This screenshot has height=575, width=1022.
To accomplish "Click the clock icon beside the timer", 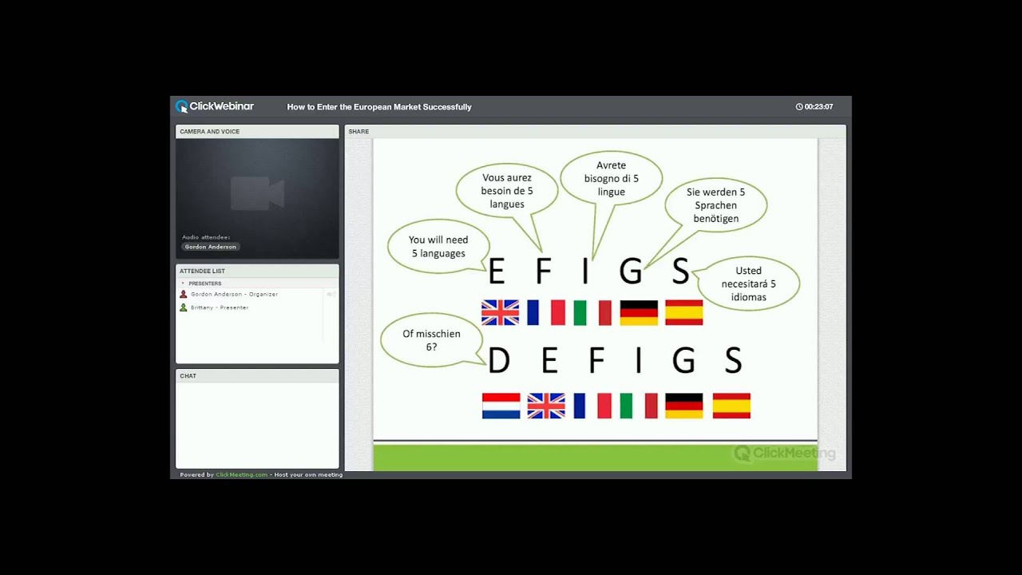I will coord(799,107).
